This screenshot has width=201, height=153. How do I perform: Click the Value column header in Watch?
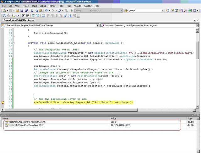coord(114,119)
